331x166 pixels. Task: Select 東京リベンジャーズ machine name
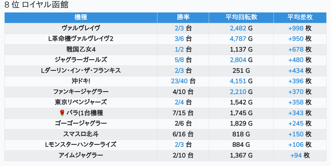pyautogui.click(x=81, y=102)
